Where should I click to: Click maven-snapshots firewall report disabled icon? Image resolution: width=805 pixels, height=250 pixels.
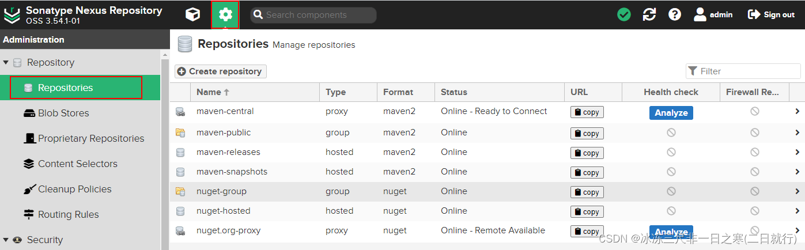(x=755, y=172)
